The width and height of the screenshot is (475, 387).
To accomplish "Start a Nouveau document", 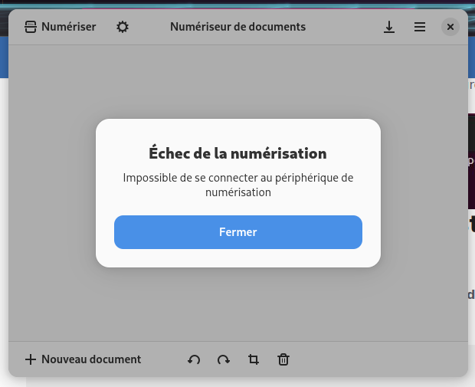I will (83, 359).
